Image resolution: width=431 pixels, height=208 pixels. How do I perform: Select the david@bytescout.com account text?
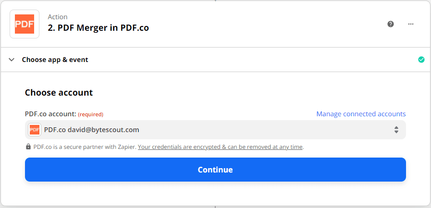tap(103, 130)
